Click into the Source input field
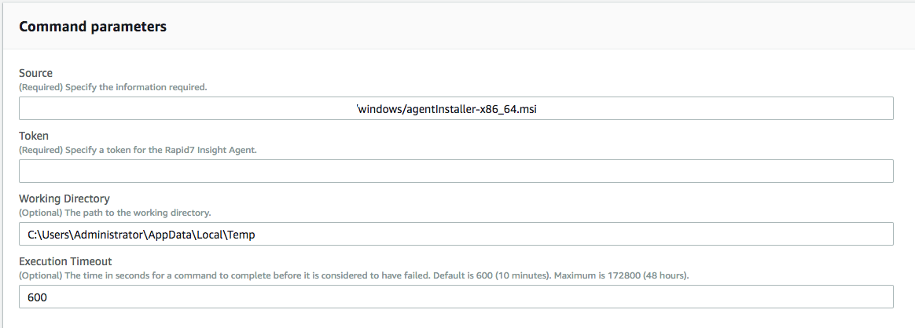The image size is (915, 328). click(707, 108)
